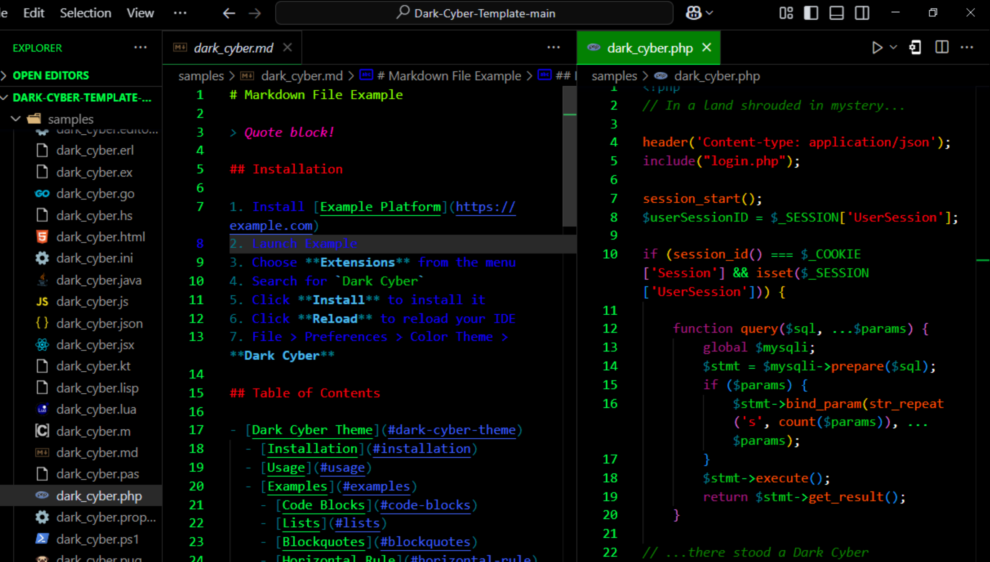Toggle Secondary Side Bar visibility
Image resolution: width=990 pixels, height=562 pixels.
(862, 13)
